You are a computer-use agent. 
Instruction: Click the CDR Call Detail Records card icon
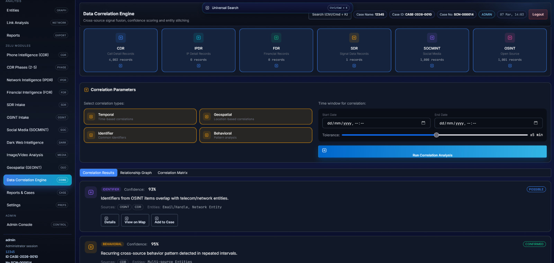[120, 38]
